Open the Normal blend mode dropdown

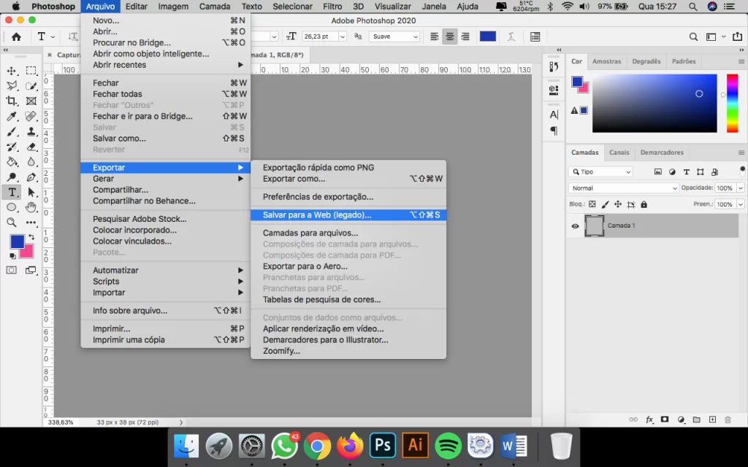(x=624, y=188)
